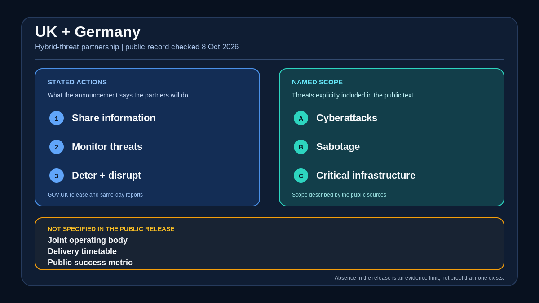Select the 'Public success metric' line
The image size is (539, 303).
(90, 263)
